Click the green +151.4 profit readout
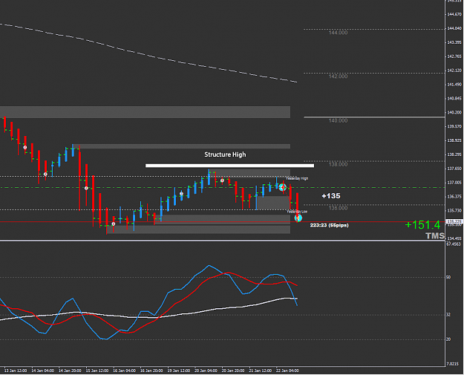This screenshot has height=375, width=464. click(x=422, y=225)
